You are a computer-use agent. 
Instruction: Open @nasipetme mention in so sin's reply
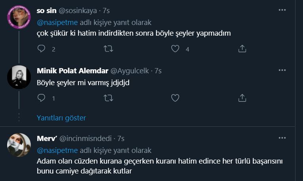point(57,23)
